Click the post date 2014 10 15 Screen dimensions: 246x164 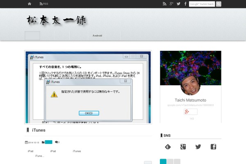pos(34,143)
